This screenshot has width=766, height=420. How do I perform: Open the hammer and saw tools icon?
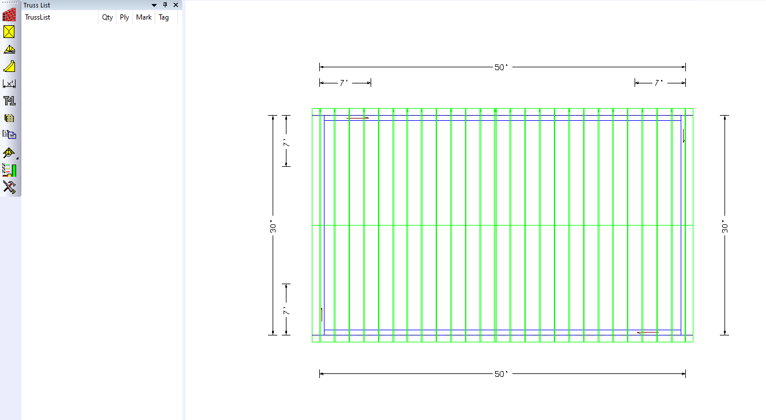click(x=9, y=186)
